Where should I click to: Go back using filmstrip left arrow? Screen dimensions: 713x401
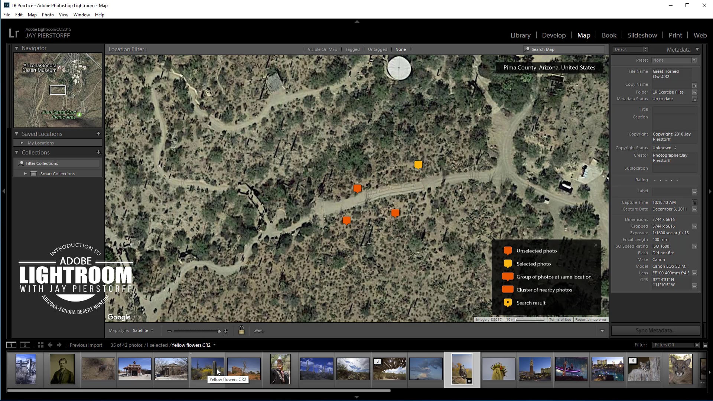(x=50, y=345)
